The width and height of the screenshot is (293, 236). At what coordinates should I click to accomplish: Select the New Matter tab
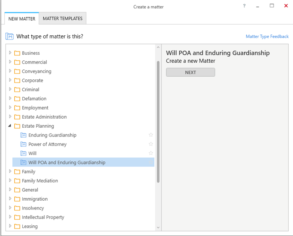(22, 19)
